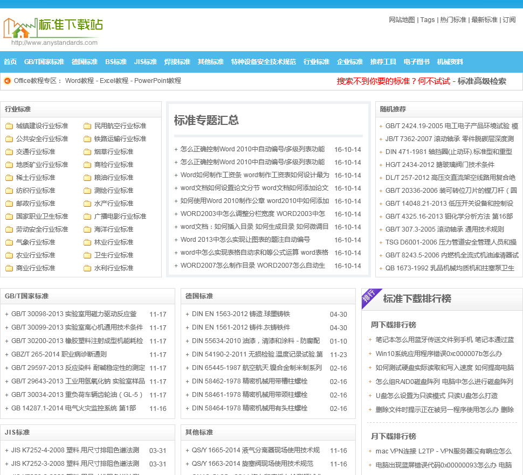Go to 首页 from the navigation bar
This screenshot has width=523, height=475.
[10, 62]
